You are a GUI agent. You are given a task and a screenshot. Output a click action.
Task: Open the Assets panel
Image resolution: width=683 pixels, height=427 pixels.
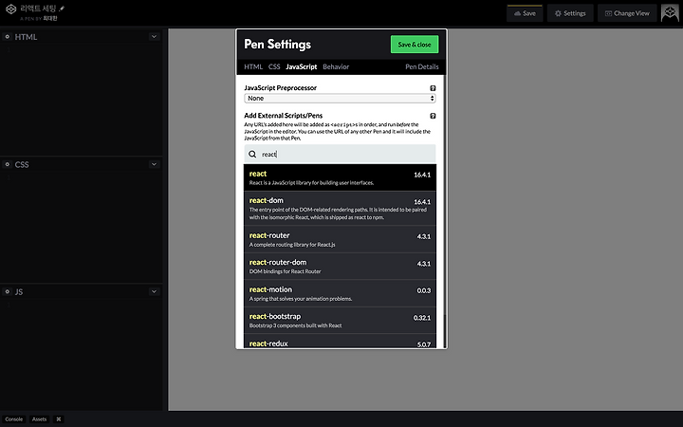[39, 419]
